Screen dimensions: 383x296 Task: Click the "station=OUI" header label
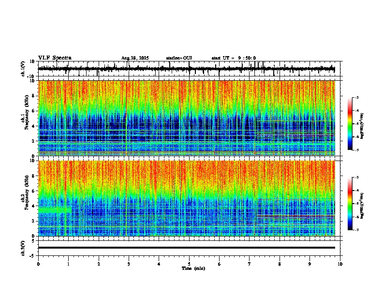coord(179,58)
